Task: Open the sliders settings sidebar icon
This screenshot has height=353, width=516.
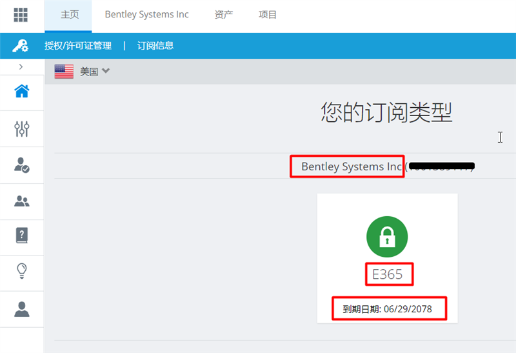Action: (x=22, y=129)
